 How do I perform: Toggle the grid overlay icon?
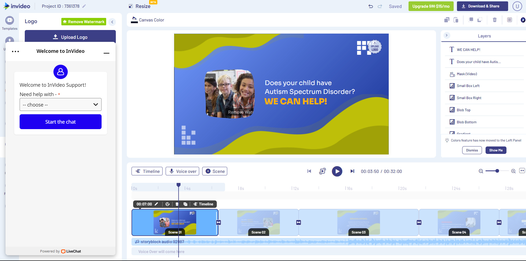tap(509, 20)
